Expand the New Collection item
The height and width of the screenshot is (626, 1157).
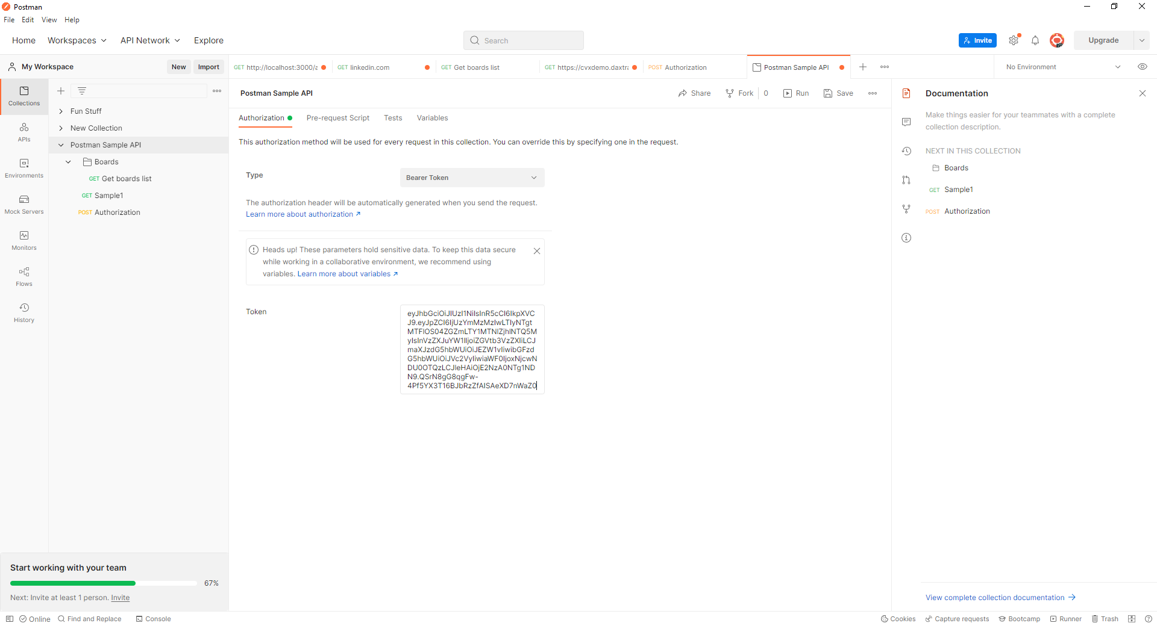[x=61, y=128]
